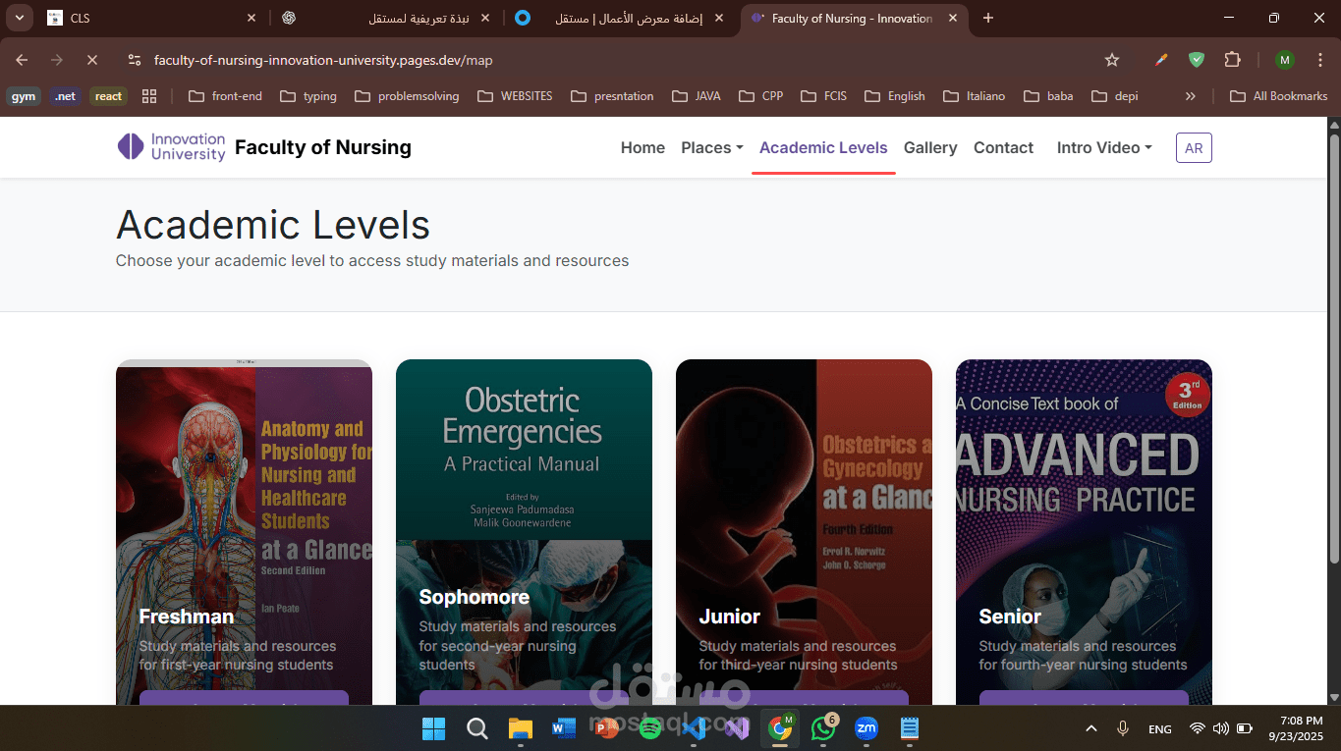1341x751 pixels.
Task: Click the microphone tray icon
Action: pyautogui.click(x=1123, y=728)
